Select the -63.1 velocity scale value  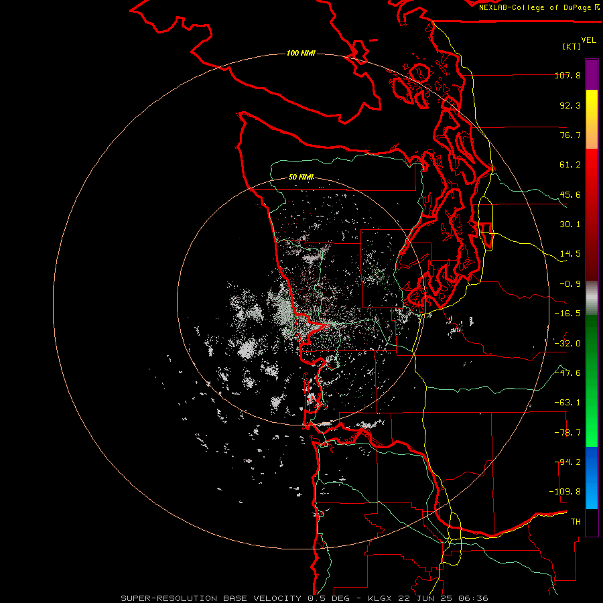(x=567, y=403)
